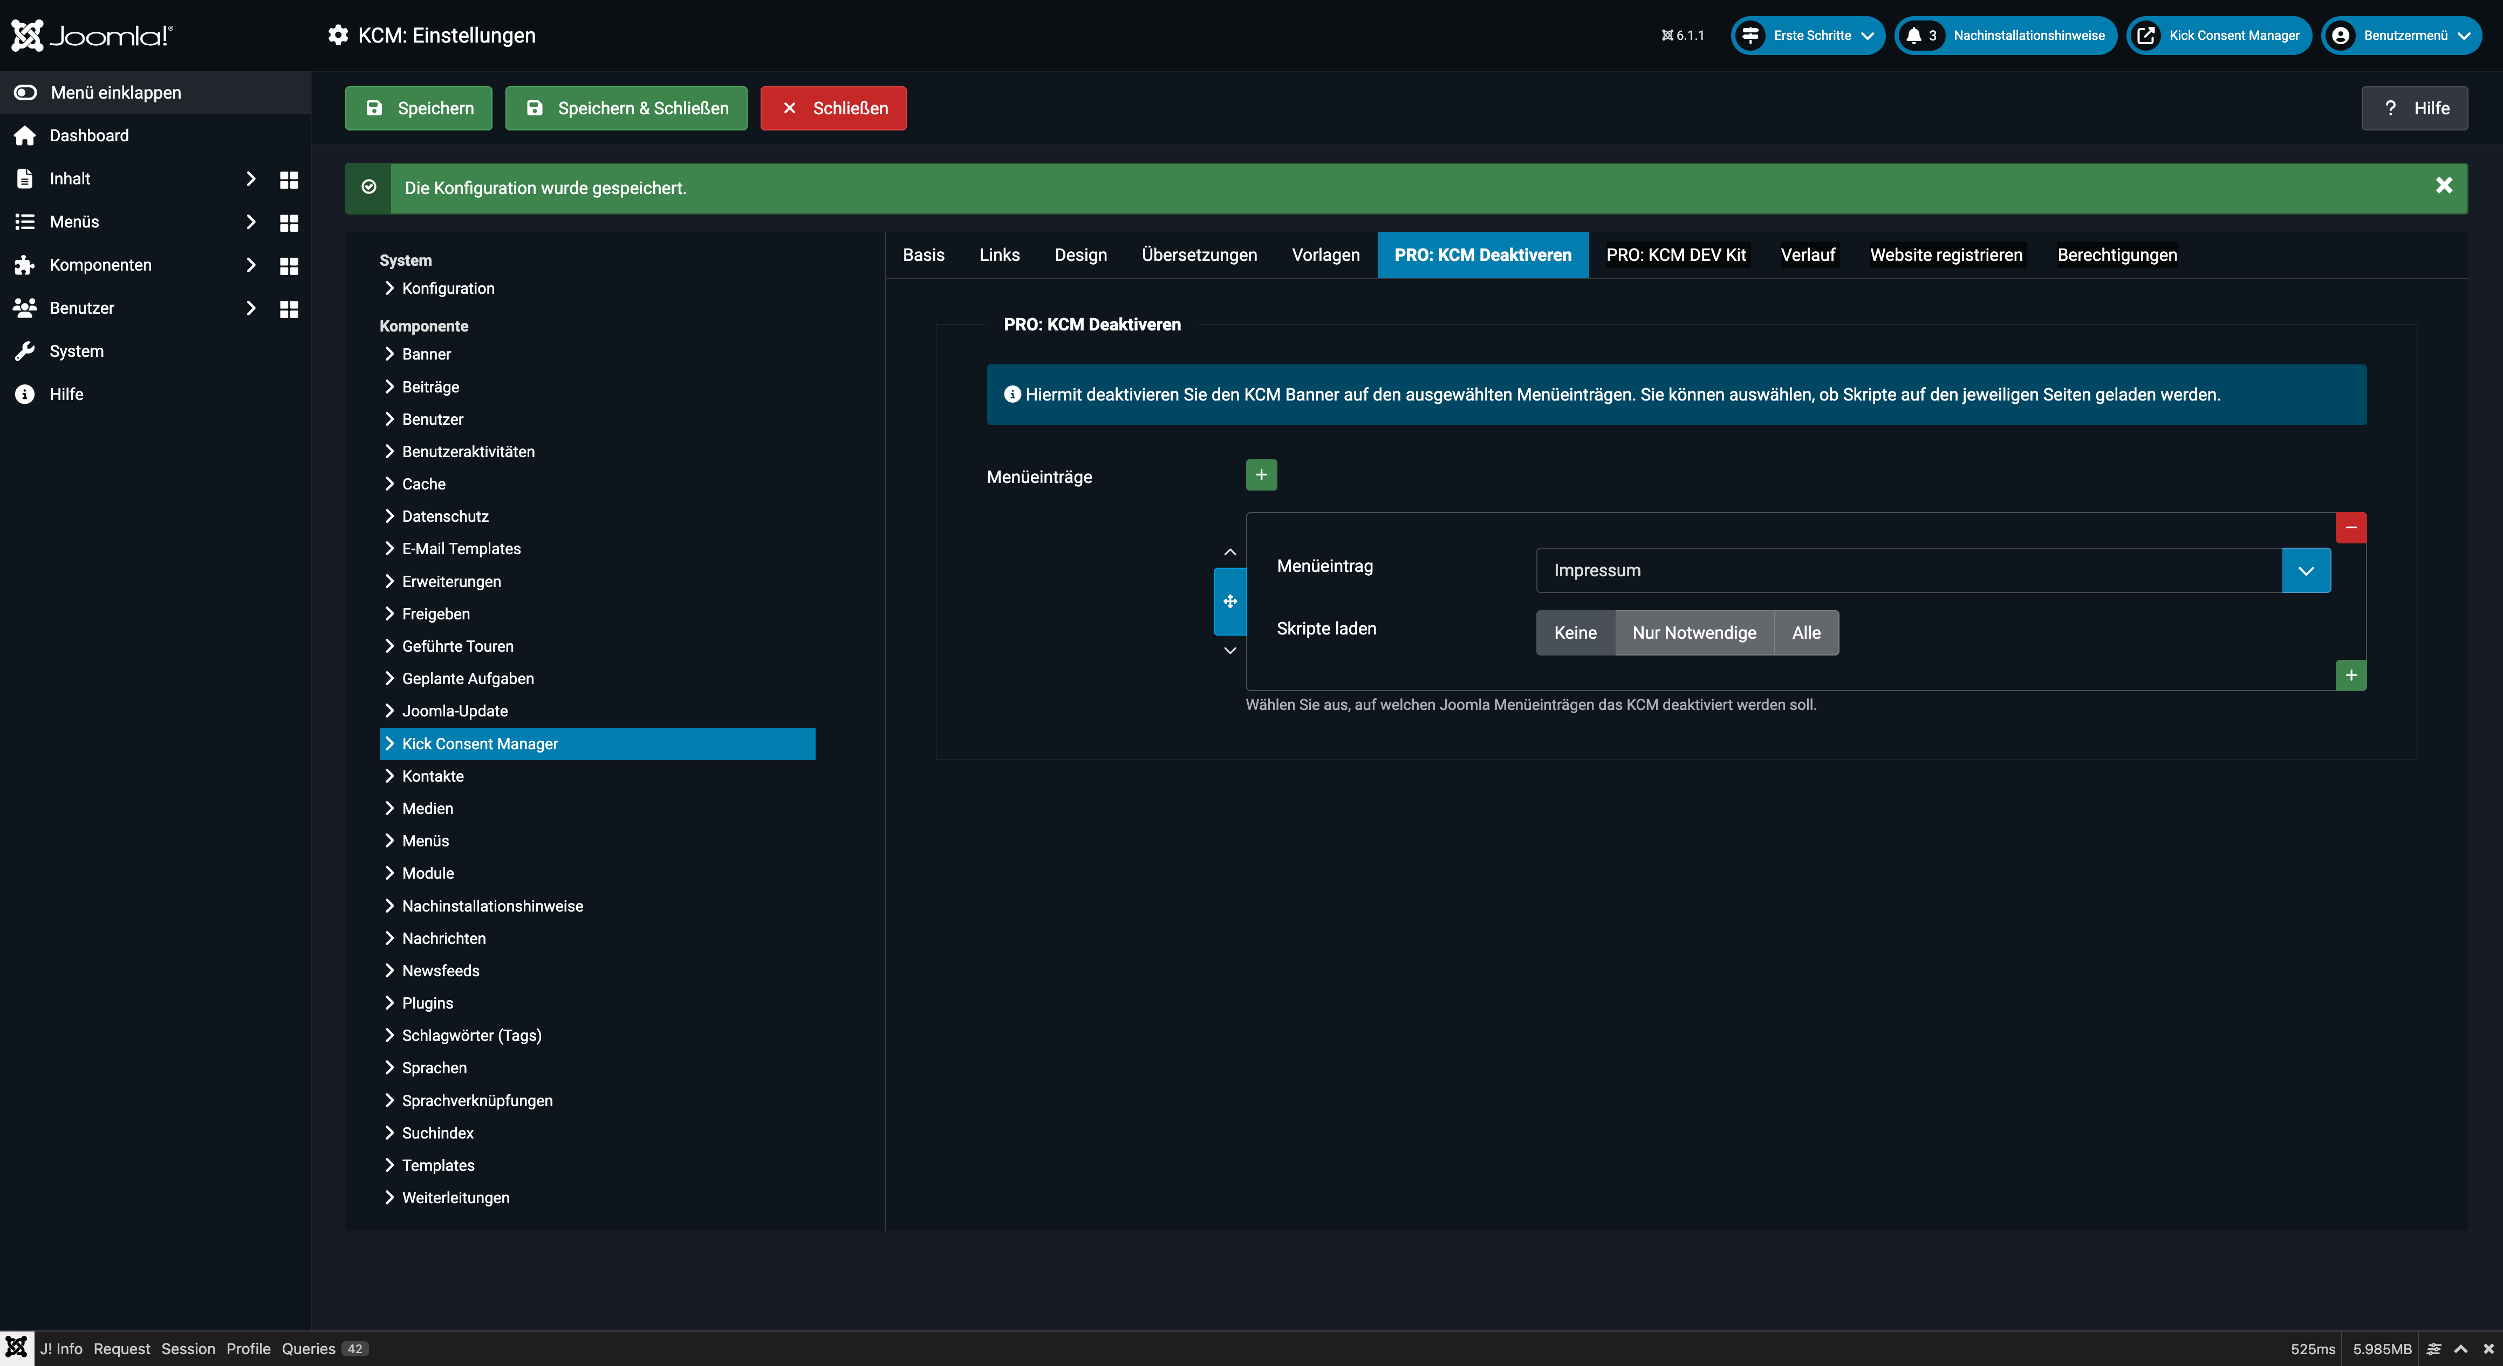
Task: Expand the Komponenten sidebar submenu
Action: coord(251,265)
